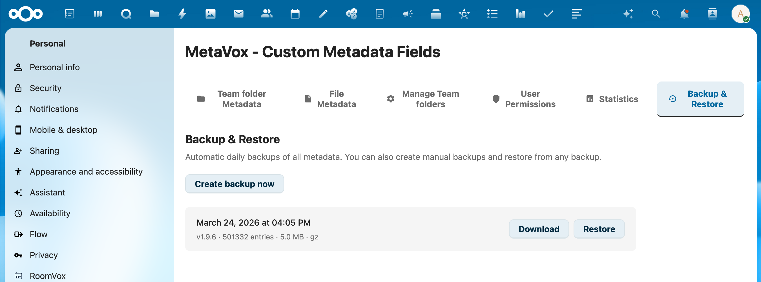Go to the User Permissions tab

[524, 99]
